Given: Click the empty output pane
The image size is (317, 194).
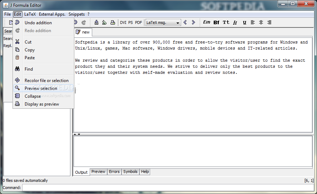Looking at the screenshot, I should click(193, 151).
